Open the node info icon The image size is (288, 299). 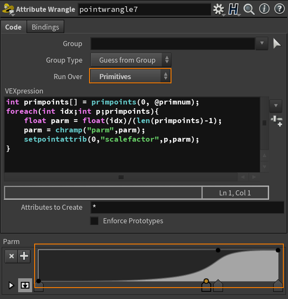point(264,9)
